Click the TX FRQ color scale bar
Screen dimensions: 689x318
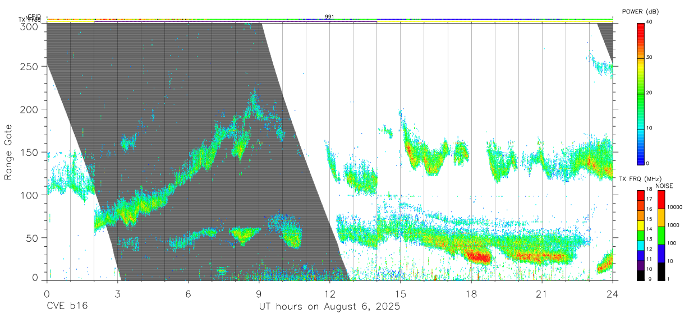point(641,235)
